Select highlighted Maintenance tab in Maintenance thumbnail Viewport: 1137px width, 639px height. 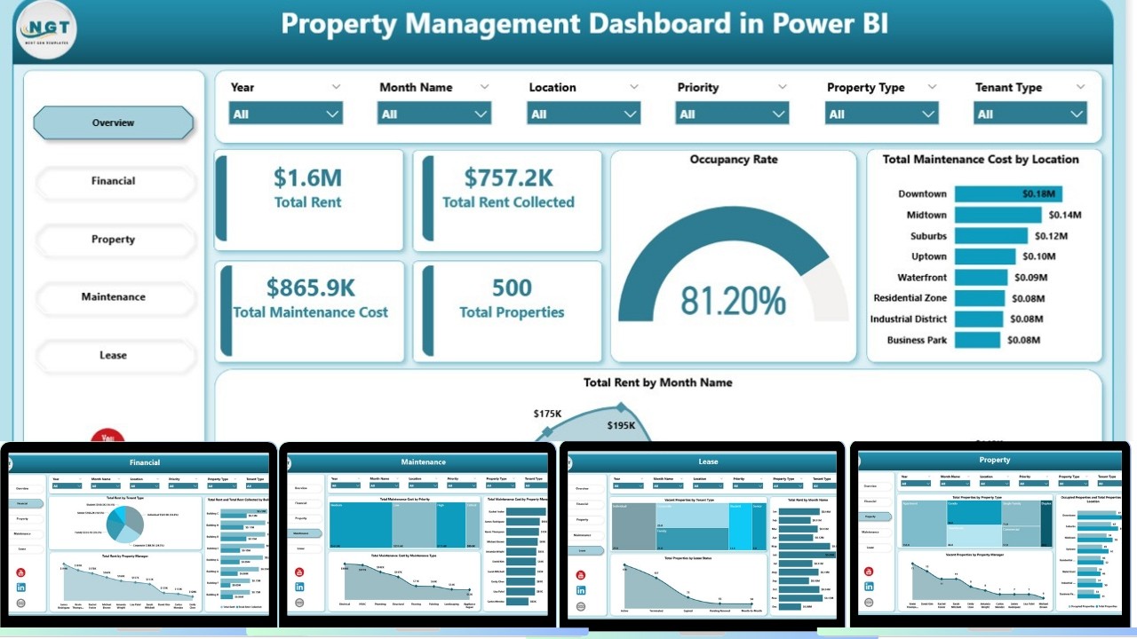click(304, 533)
